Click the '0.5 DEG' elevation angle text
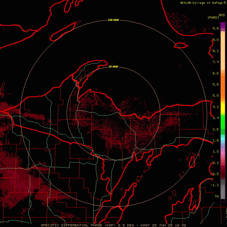The image size is (227, 227). tap(126, 225)
